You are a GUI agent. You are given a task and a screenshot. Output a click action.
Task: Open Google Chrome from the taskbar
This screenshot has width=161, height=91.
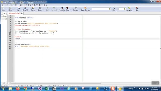point(25,89)
